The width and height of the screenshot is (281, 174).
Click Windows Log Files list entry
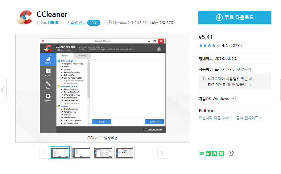click(x=71, y=123)
